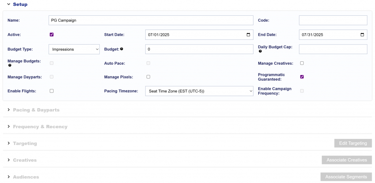Uncheck the Active checkbox

pos(52,35)
